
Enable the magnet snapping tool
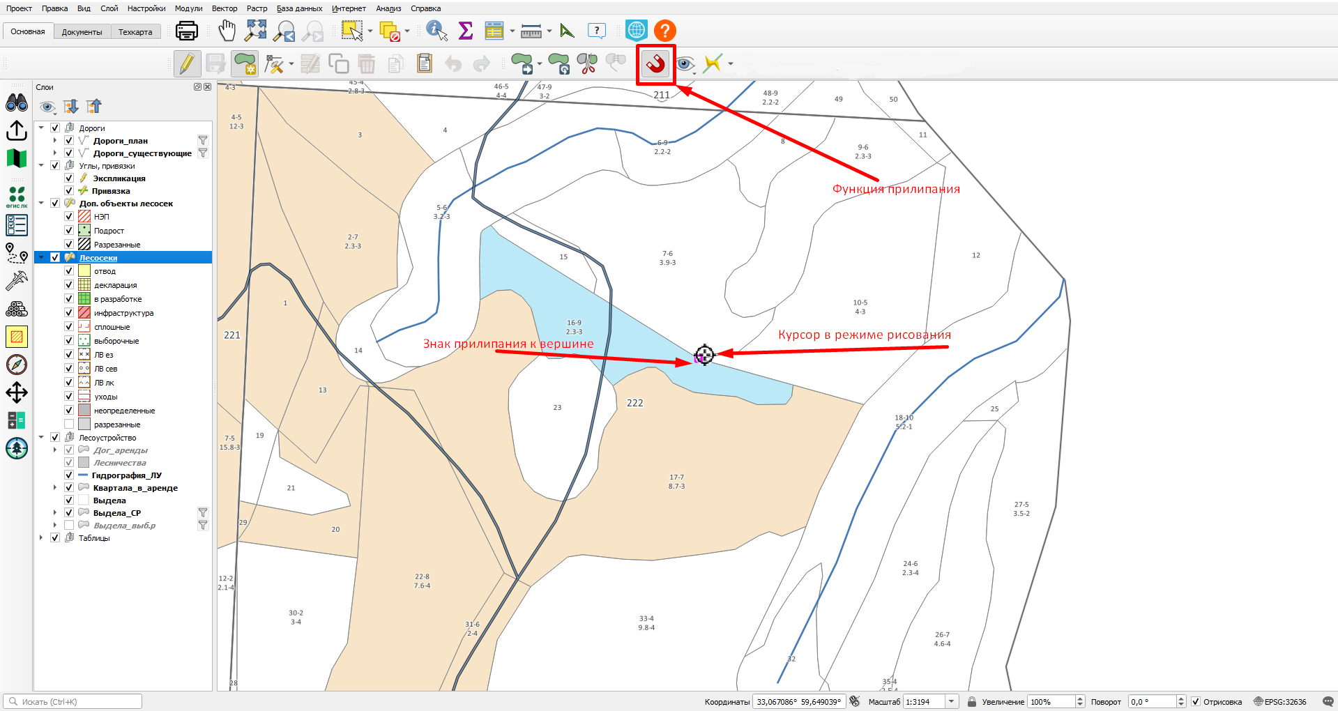point(655,64)
